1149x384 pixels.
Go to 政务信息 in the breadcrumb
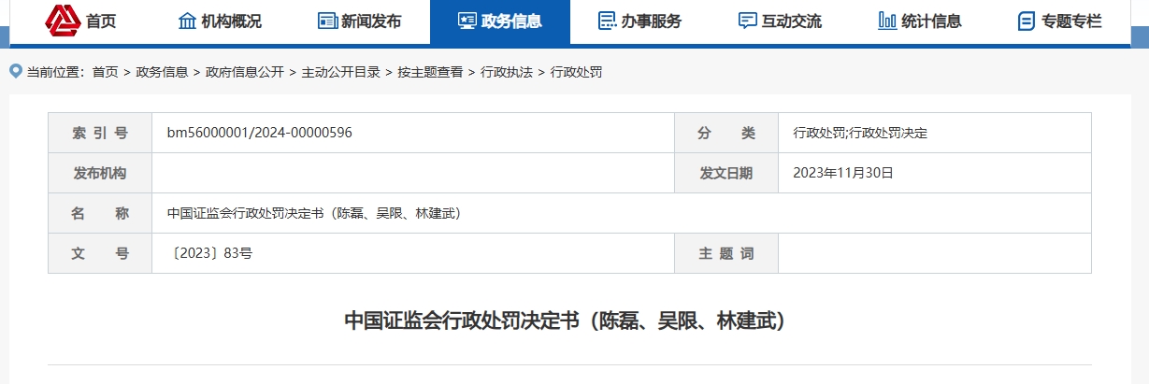tap(162, 72)
